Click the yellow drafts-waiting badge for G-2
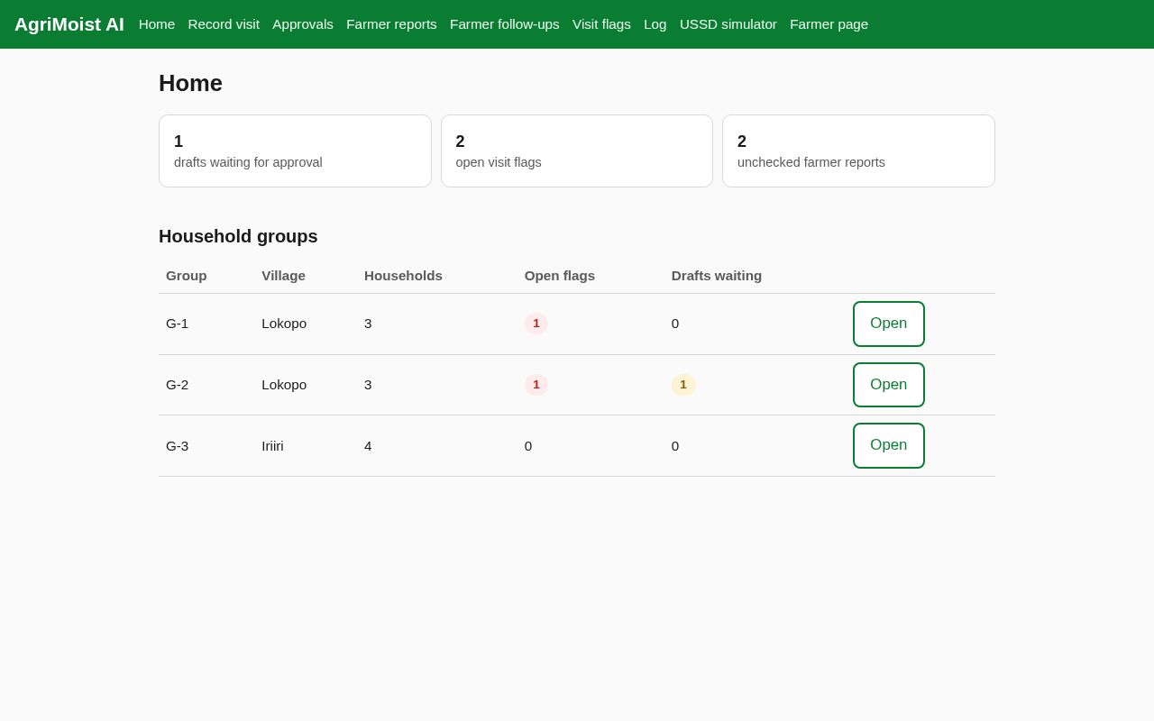Viewport: 1154px width, 721px height. point(683,385)
